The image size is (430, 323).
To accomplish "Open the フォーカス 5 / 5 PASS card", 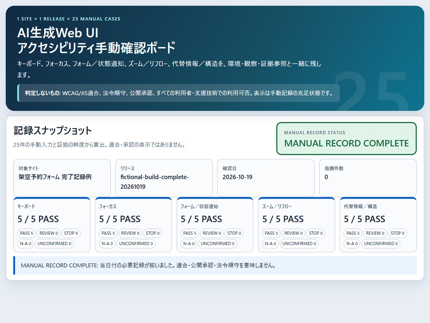I will click(x=133, y=225).
